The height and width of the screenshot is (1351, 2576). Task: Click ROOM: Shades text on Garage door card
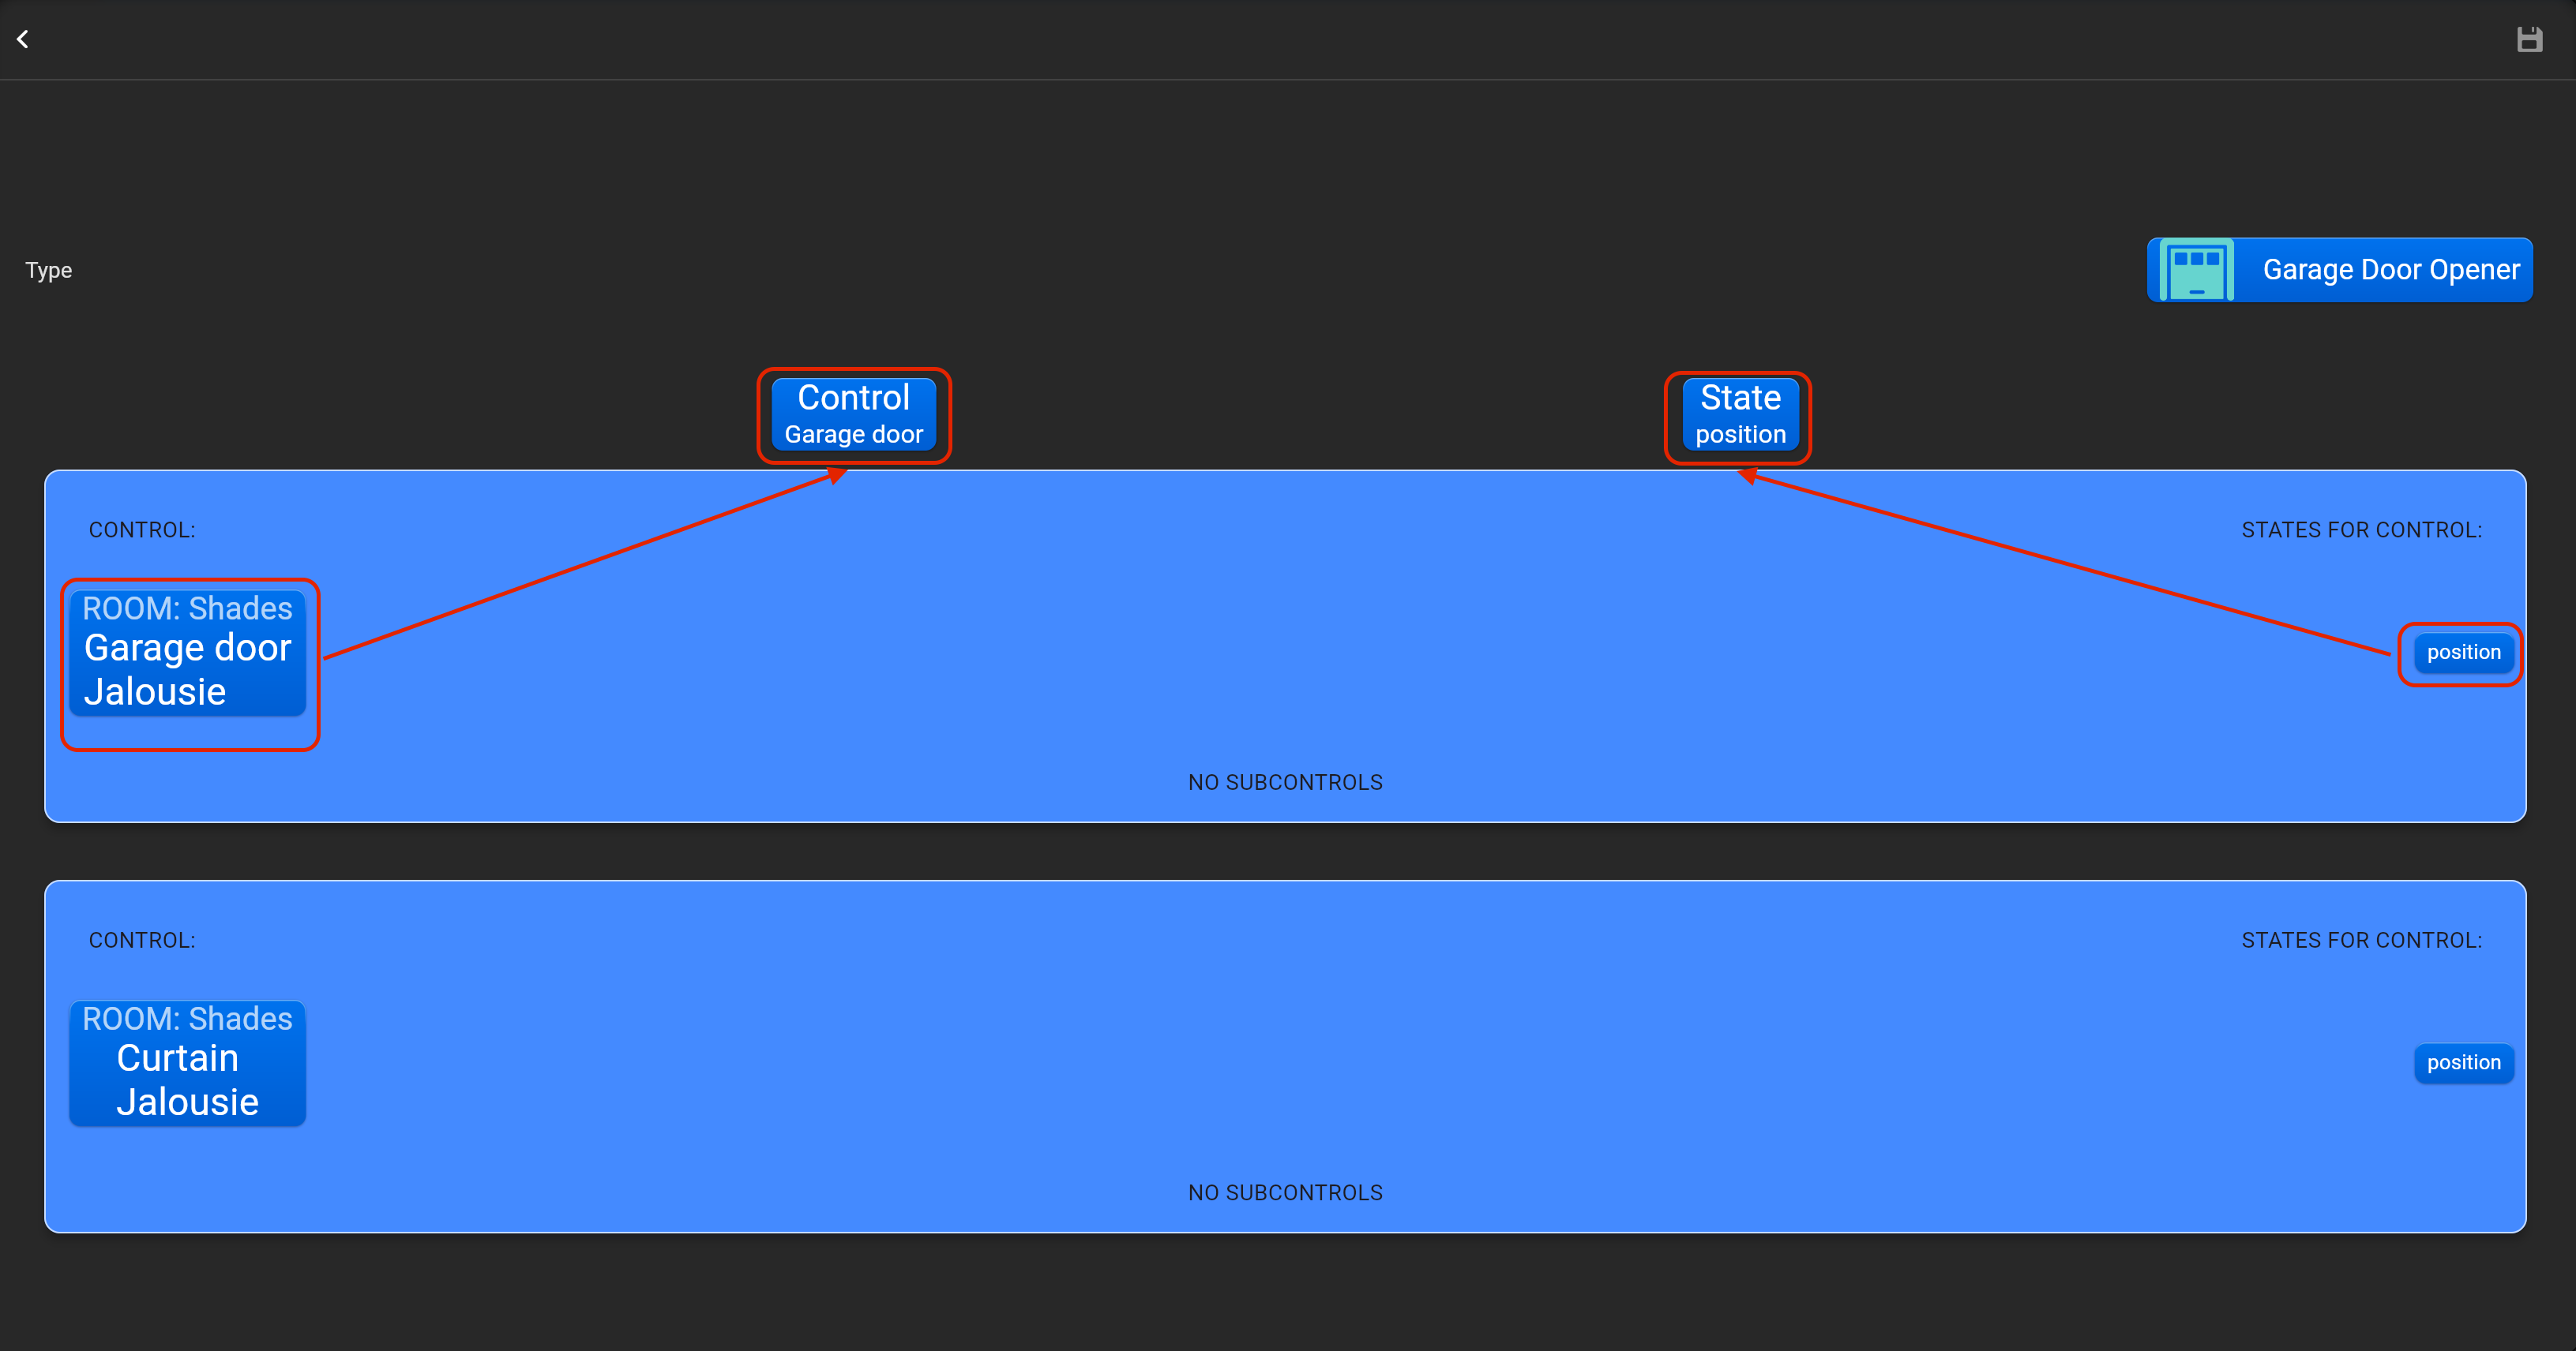coord(187,608)
